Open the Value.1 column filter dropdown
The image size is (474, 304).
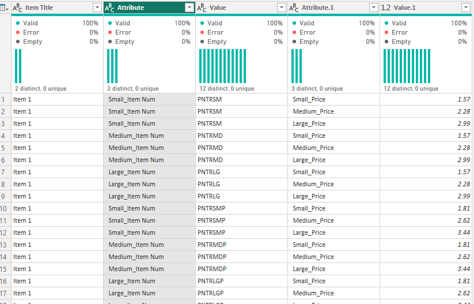[466, 7]
